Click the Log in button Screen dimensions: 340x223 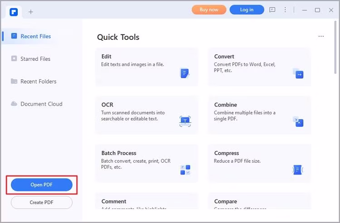click(247, 10)
